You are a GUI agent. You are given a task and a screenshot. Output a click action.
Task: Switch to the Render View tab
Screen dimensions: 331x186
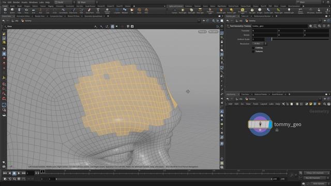(x=40, y=16)
